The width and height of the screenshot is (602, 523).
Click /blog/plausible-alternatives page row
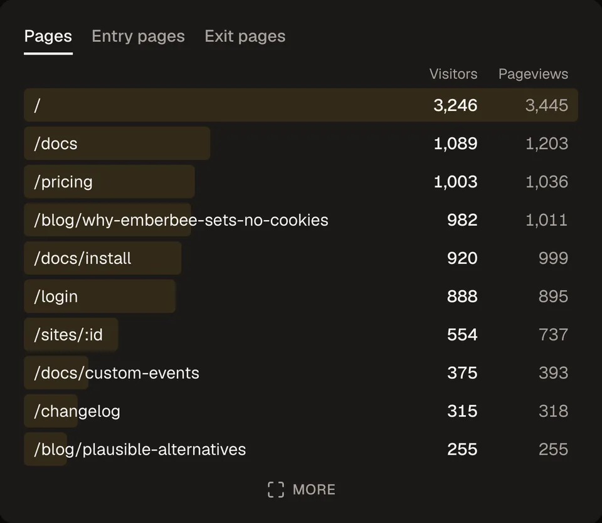301,449
